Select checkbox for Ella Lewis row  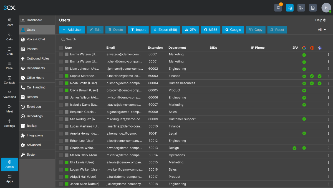tap(61, 163)
